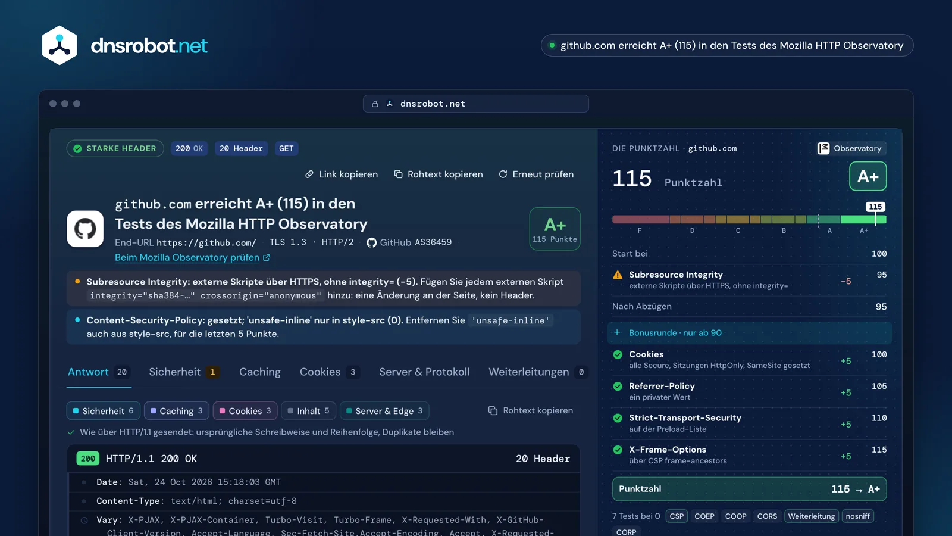Screen dimensions: 952x536
Task: Click the dnsrobot.net address bar
Action: [476, 104]
